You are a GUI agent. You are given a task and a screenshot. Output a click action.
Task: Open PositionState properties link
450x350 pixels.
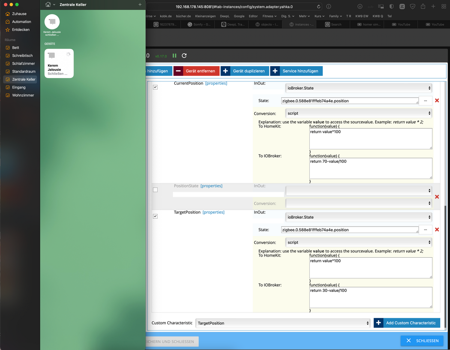(211, 186)
